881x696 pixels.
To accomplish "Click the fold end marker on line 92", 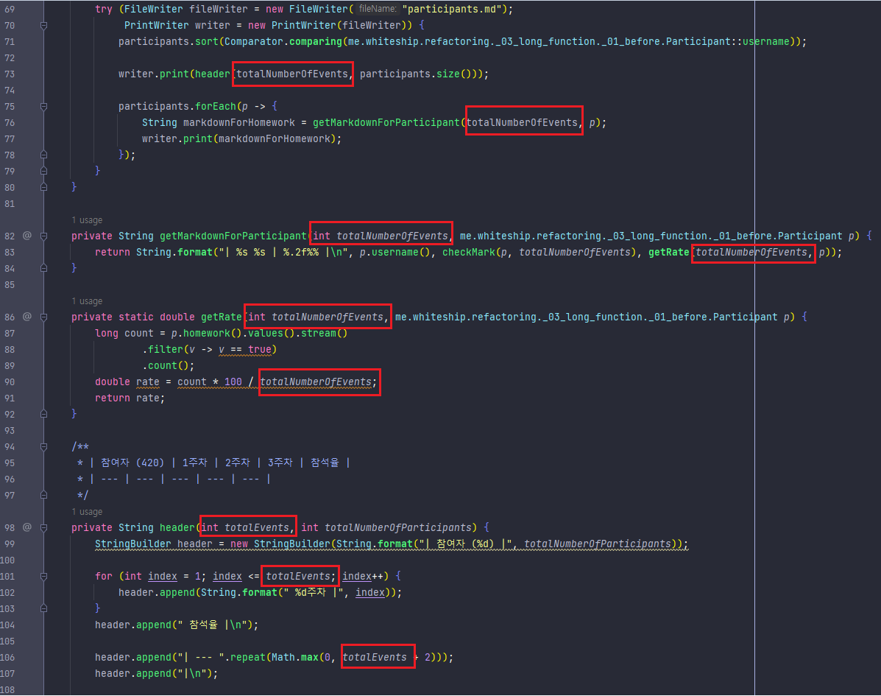I will [x=44, y=414].
